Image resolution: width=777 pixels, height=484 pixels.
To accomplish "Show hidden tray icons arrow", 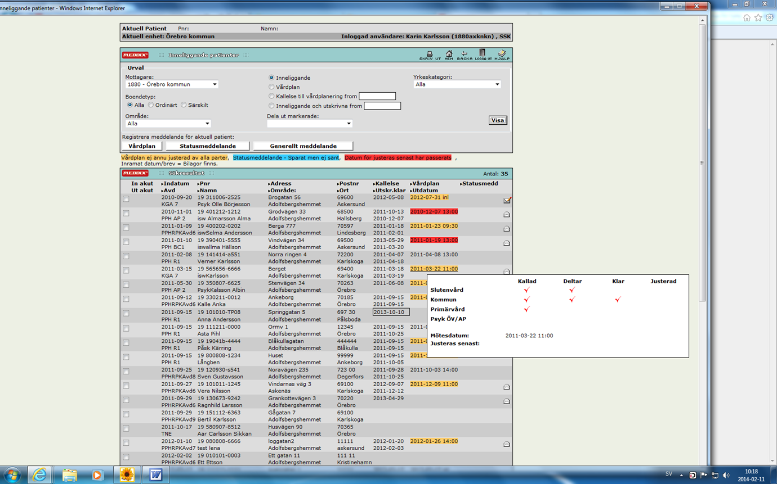I will pyautogui.click(x=681, y=475).
